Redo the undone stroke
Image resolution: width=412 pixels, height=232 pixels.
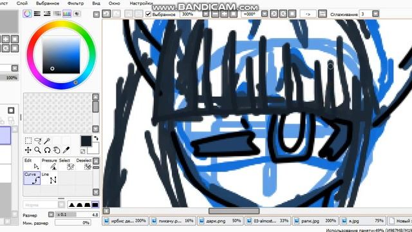(117, 14)
